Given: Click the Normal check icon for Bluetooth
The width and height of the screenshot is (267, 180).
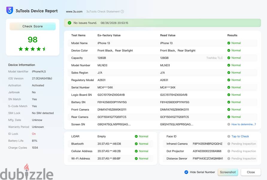Looking at the screenshot, I should point(136,144).
